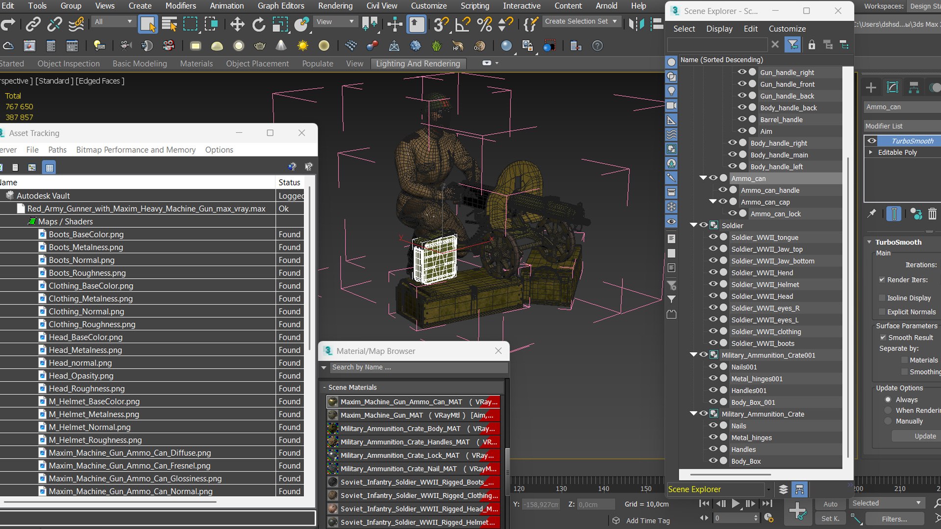This screenshot has width=941, height=529.
Task: Click the Material Browser search field
Action: point(419,367)
